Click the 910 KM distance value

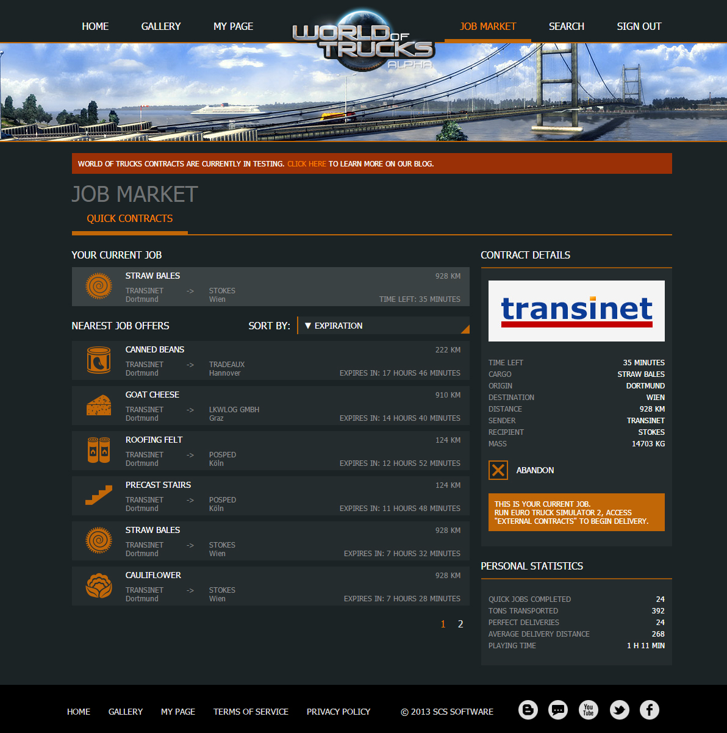(x=448, y=395)
